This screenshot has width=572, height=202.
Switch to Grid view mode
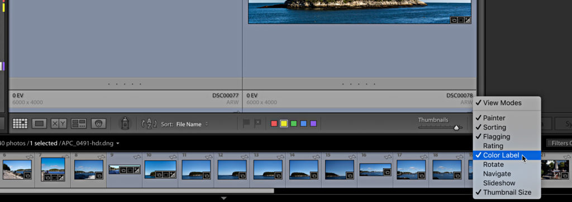coord(20,124)
